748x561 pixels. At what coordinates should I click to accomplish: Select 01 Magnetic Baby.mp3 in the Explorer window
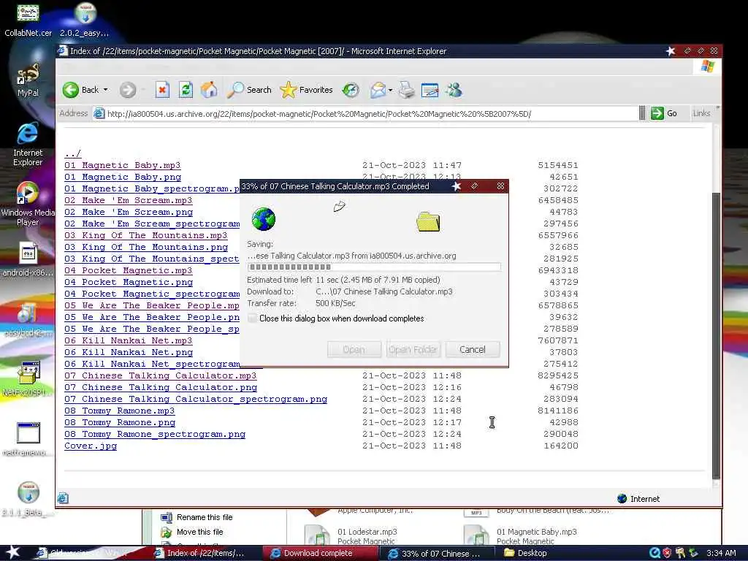point(521,535)
